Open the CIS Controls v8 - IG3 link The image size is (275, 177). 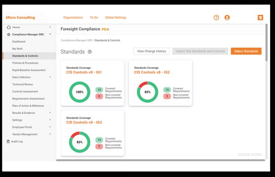click(84, 122)
